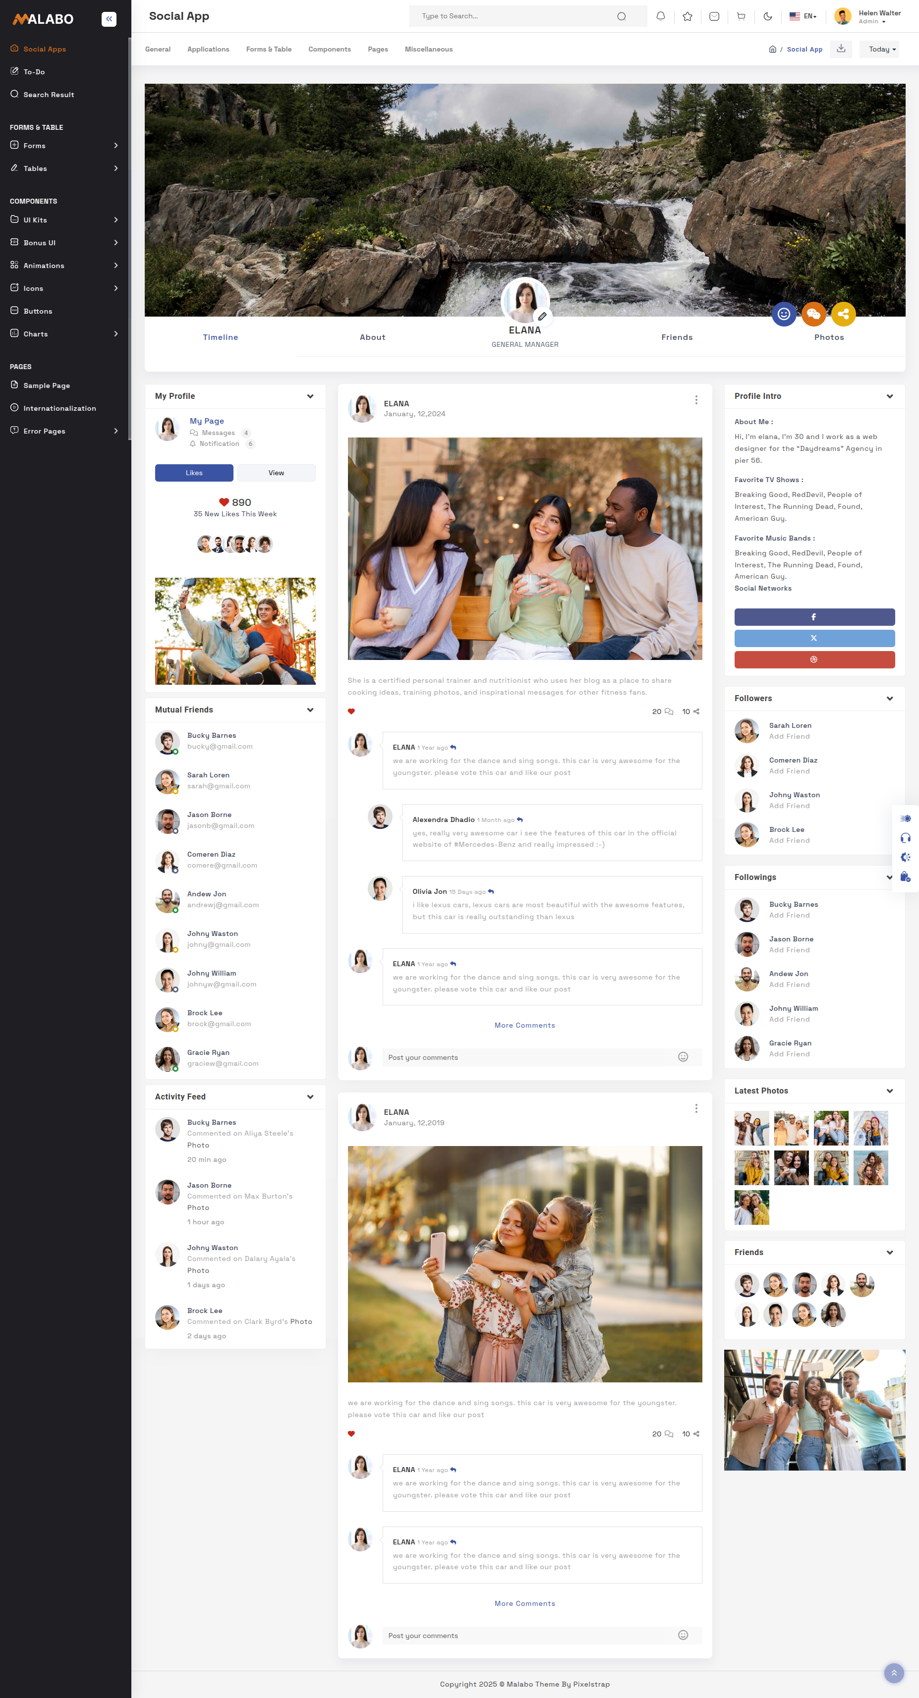Viewport: 919px width, 1698px height.
Task: Collapse the Followers card
Action: [x=889, y=699]
